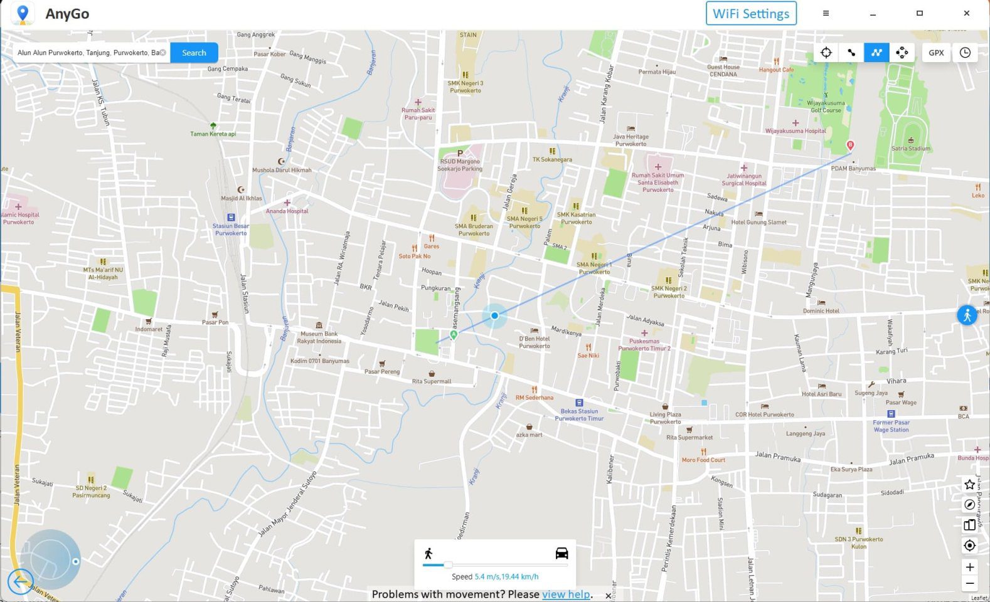Image resolution: width=990 pixels, height=602 pixels.
Task: Click the speed slider handle
Action: coord(448,565)
